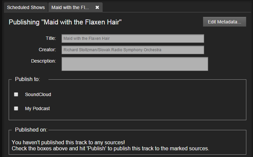Click the Publishing "Maid with the Flaxen Hair" heading
Viewport: 253px width, 157px height.
[65, 22]
